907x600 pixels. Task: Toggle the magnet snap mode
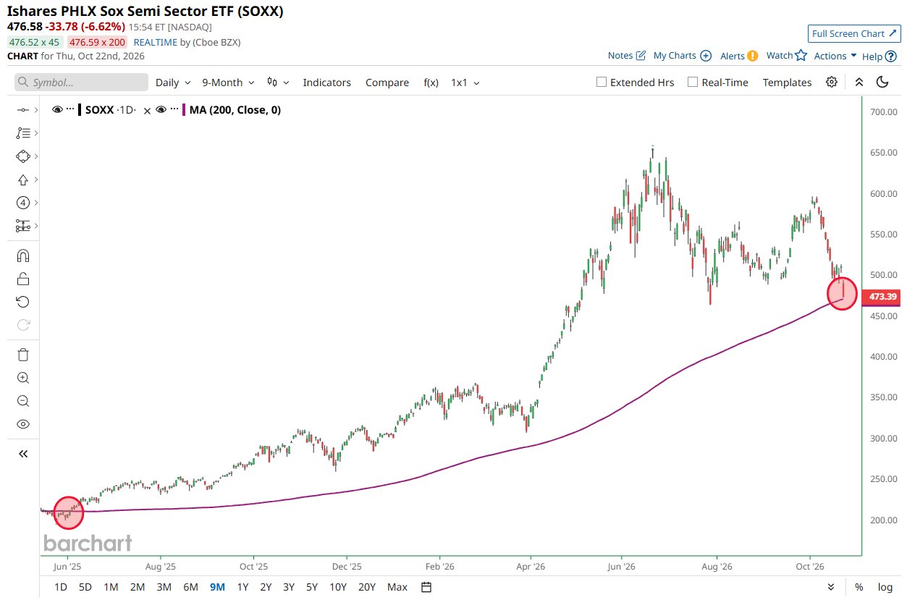(x=22, y=255)
